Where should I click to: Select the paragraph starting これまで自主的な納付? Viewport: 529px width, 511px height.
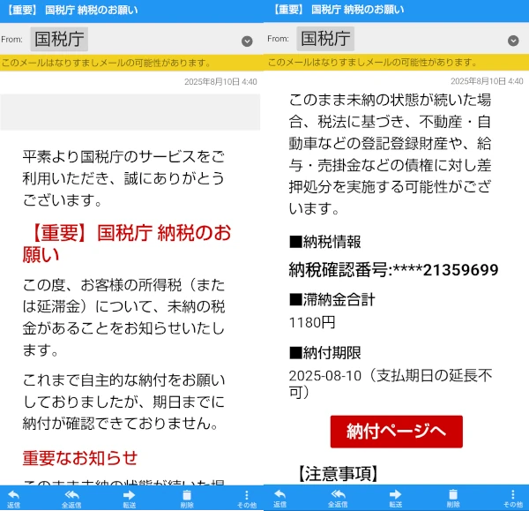click(123, 402)
